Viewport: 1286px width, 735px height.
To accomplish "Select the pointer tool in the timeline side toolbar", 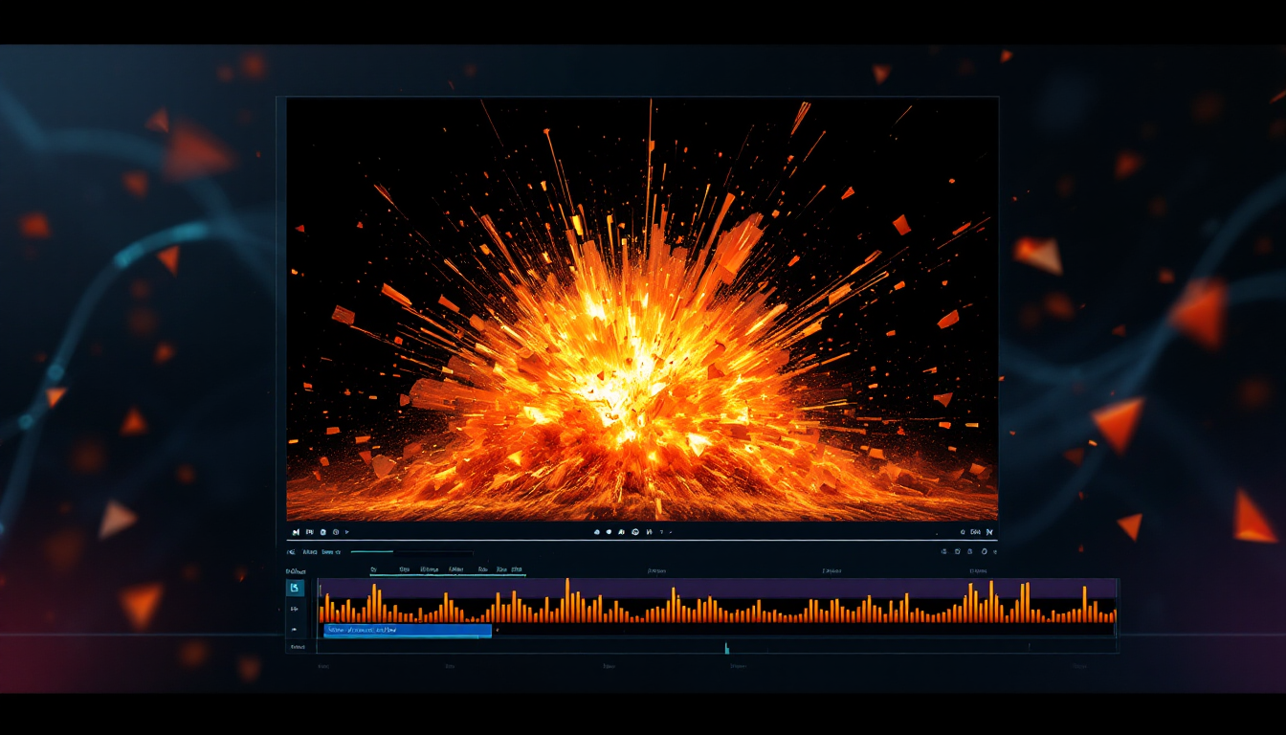I will point(296,588).
